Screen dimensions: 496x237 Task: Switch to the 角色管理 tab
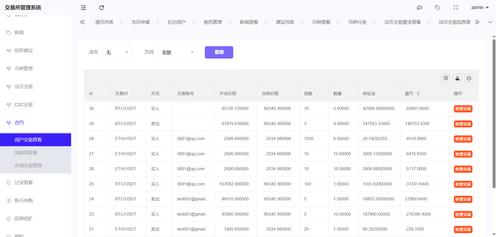[x=213, y=22]
